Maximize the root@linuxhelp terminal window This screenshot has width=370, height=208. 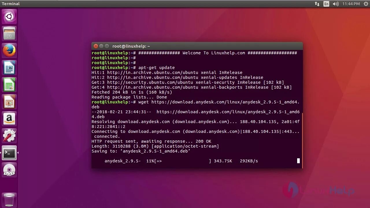coord(107,46)
